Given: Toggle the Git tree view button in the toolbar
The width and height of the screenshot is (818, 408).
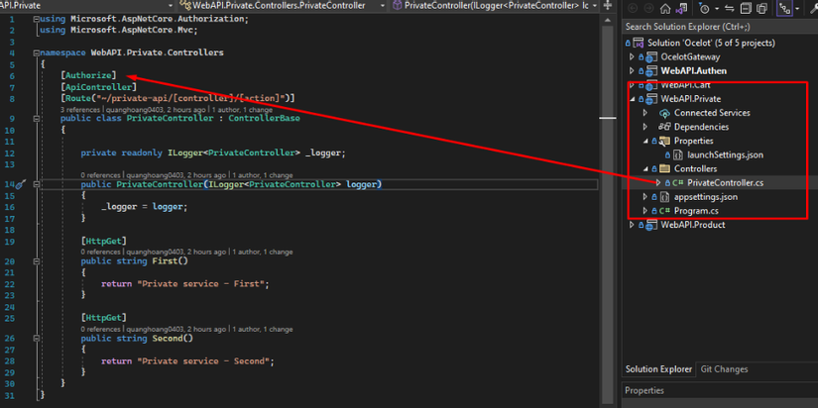Looking at the screenshot, I should 784,8.
